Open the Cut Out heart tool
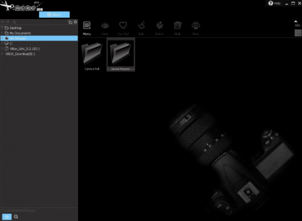Image resolution: width=302 pixels, height=221 pixels. pos(123,28)
